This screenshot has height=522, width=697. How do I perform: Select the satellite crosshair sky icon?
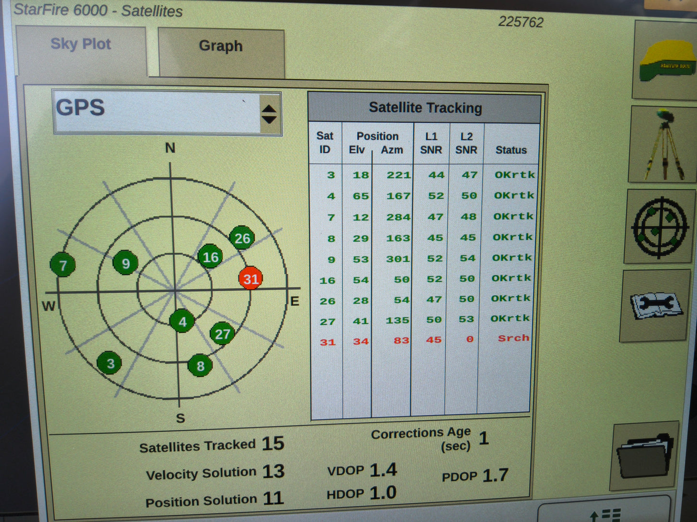point(660,226)
